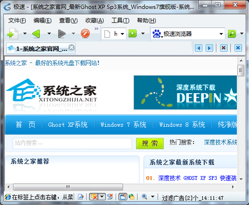This screenshot has height=205, width=249.
Task: Open the forward history dropdown
Action: (73, 33)
